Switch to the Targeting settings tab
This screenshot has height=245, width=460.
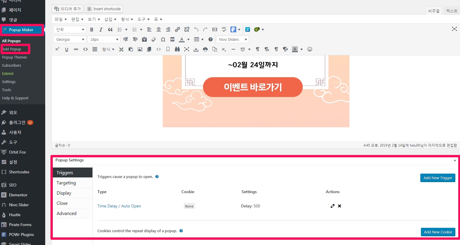[x=66, y=183]
